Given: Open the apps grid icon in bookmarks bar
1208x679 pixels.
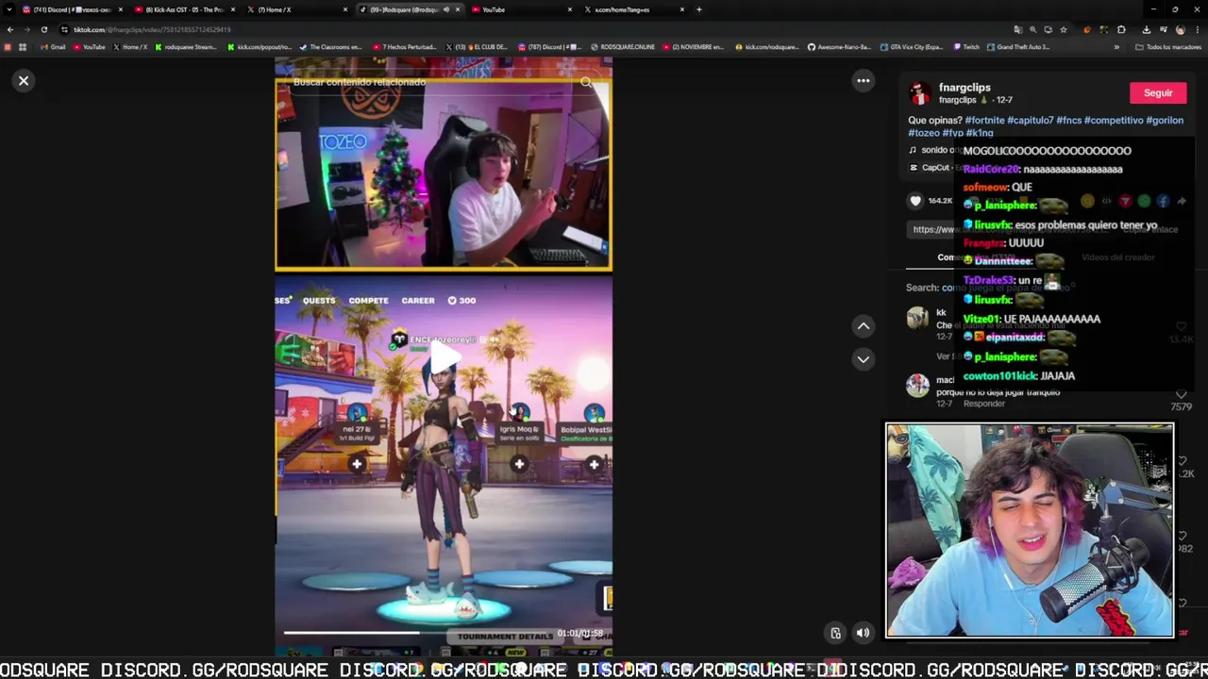Looking at the screenshot, I should point(23,47).
